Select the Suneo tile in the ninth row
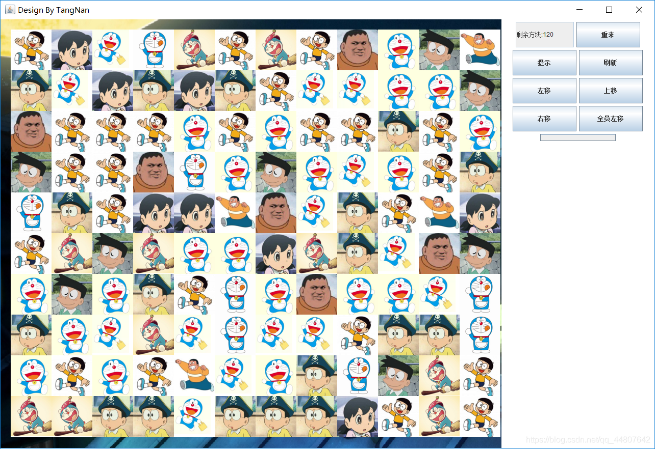 point(398,376)
